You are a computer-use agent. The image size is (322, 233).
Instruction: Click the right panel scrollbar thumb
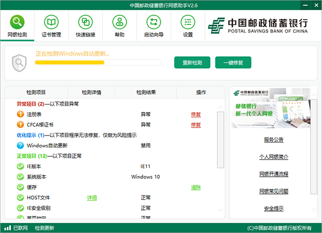click(x=313, y=147)
